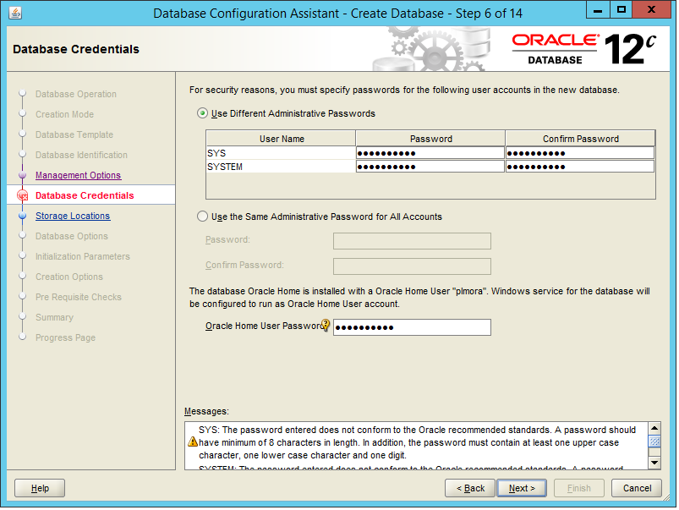Click the Java application icon in title bar

coord(15,13)
